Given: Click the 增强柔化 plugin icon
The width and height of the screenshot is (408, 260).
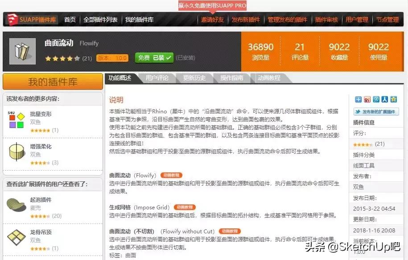Looking at the screenshot, I should pos(16,152).
